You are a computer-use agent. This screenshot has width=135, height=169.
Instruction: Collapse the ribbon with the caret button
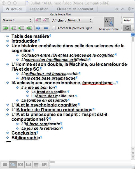(x=123, y=9)
